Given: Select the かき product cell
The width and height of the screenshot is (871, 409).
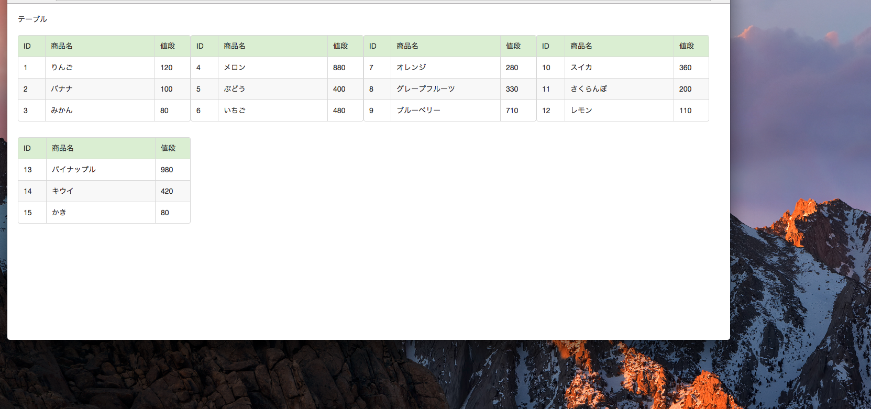Looking at the screenshot, I should pos(101,213).
